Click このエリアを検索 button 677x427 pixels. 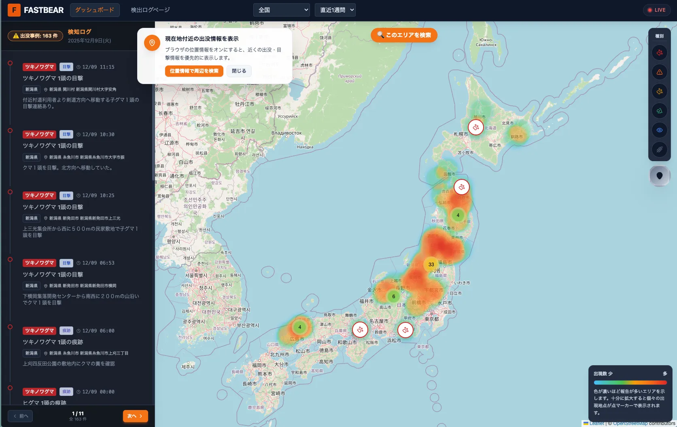[404, 35]
